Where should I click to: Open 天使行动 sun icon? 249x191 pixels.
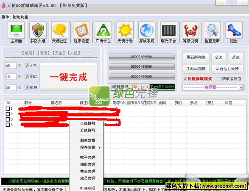coord(125,30)
